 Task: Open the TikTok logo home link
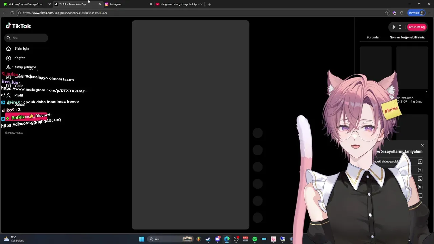[18, 26]
